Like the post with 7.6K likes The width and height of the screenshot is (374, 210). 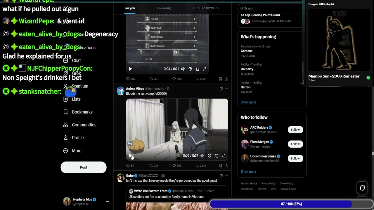(x=177, y=79)
